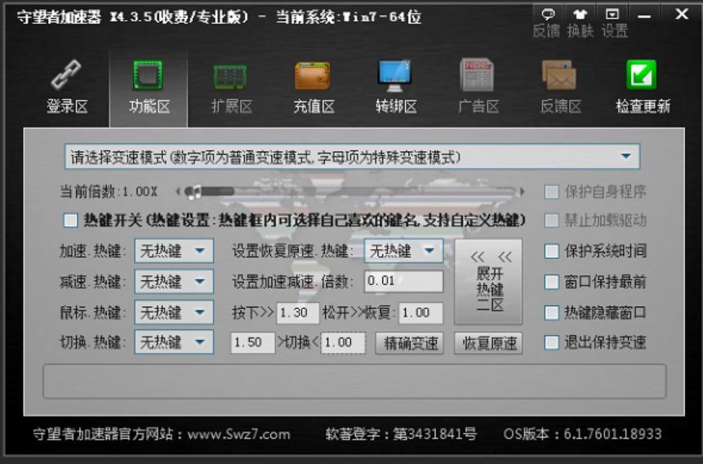The image size is (703, 464).
Task: Enable 保护系统时间 checkbox
Action: (551, 251)
